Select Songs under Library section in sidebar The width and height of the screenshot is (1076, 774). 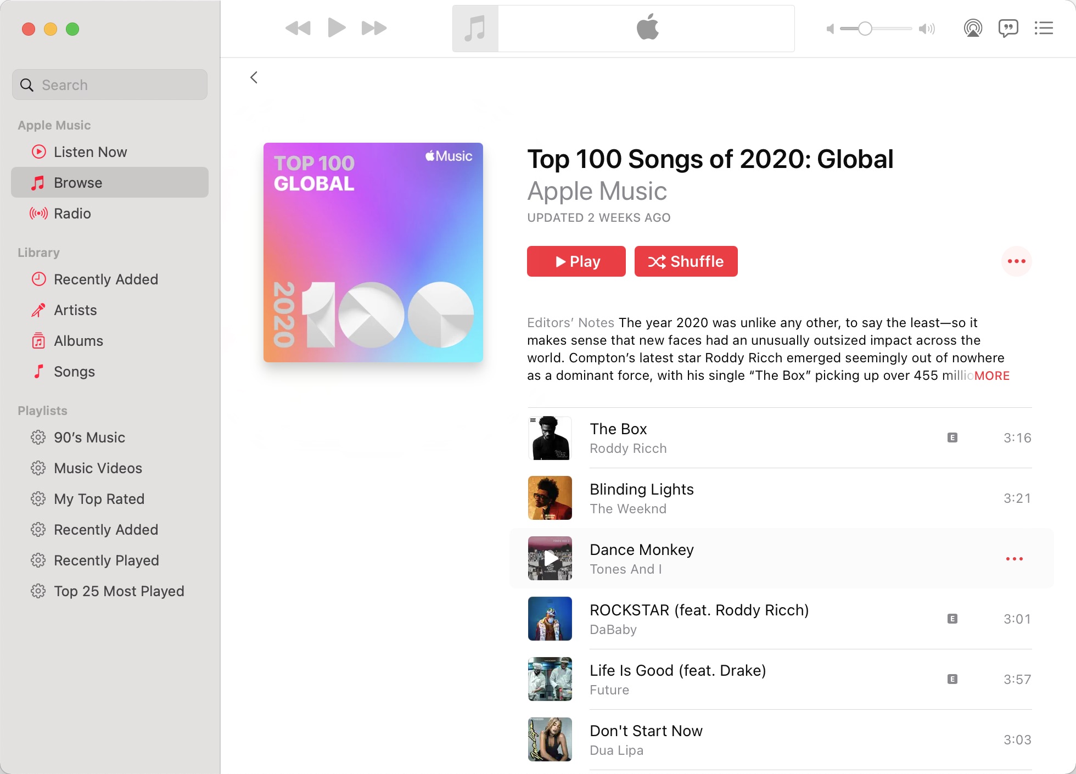point(74,371)
